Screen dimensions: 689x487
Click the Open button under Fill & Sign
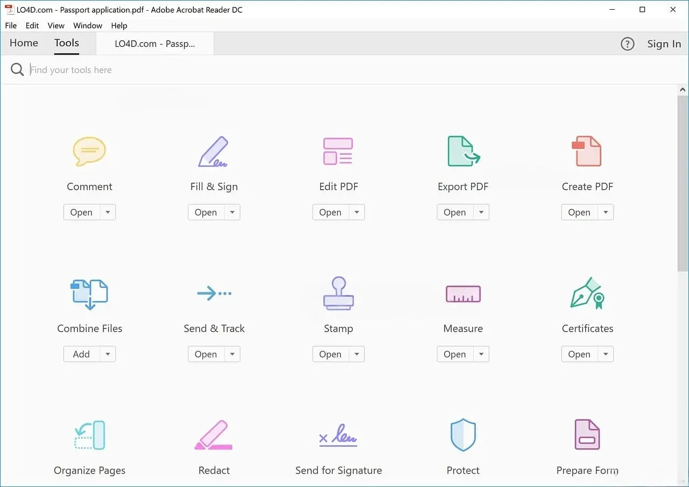tap(206, 212)
